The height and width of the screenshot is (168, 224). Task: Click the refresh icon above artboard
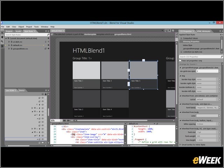coord(173,30)
